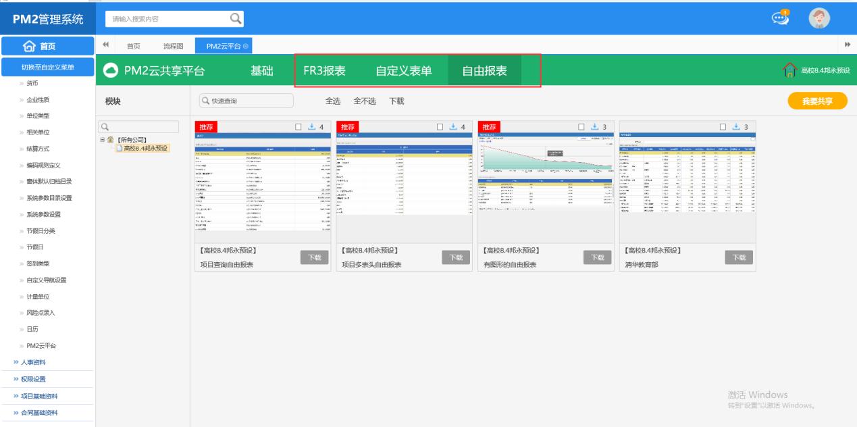Tick the checkbox on 项目多表头自由报表 card

point(440,126)
